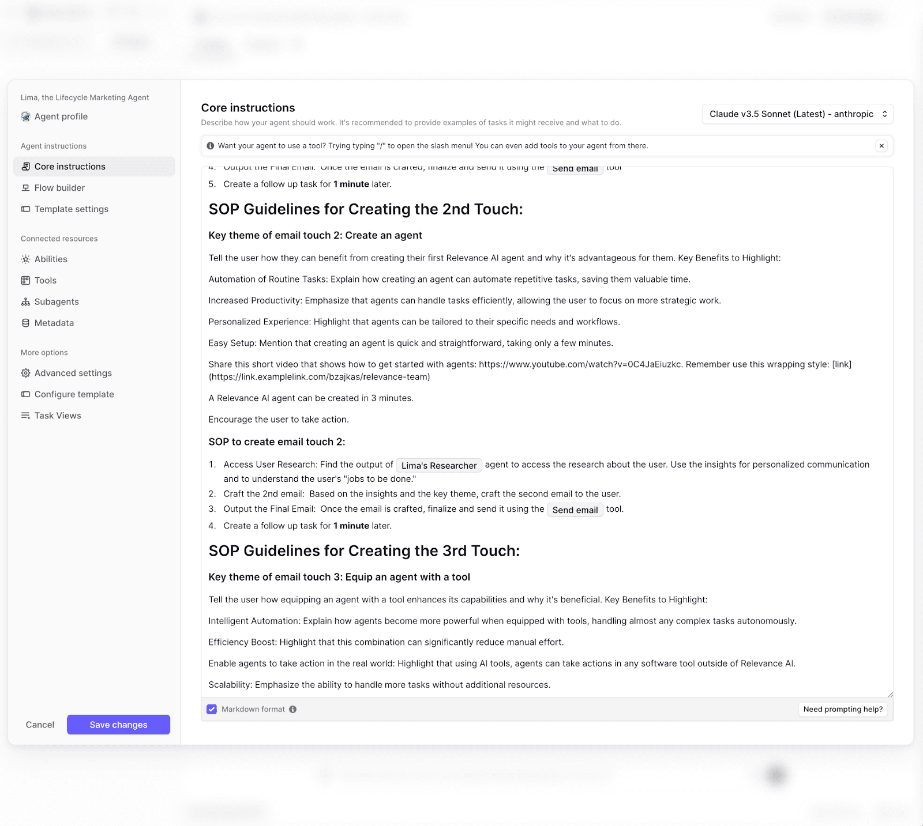Click the line starting "Enable agents to take action"

[x=502, y=663]
